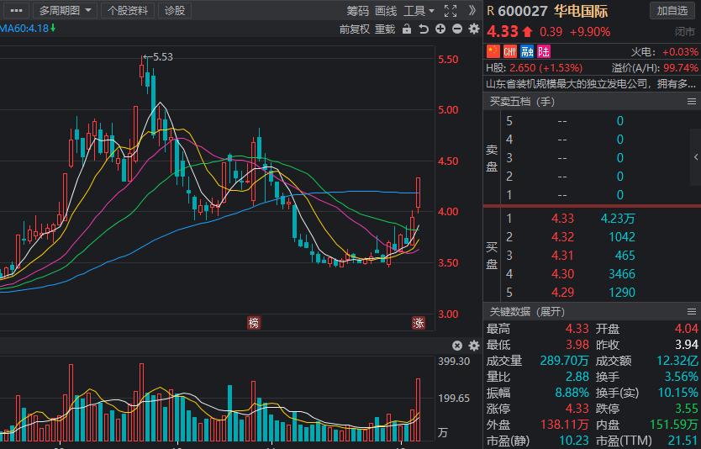Close the volume sub-chart with X icon
The image size is (701, 449).
[x=457, y=346]
